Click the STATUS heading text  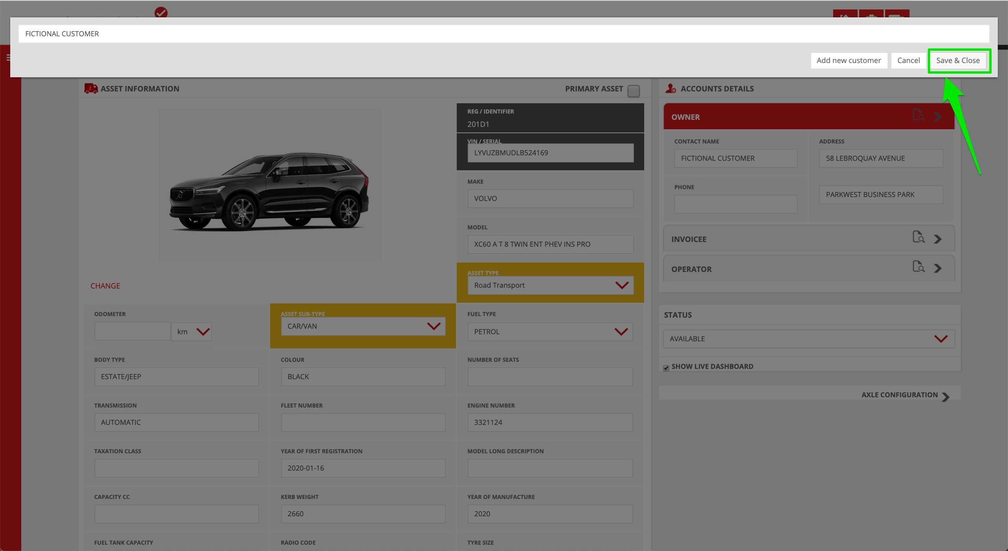click(x=678, y=315)
